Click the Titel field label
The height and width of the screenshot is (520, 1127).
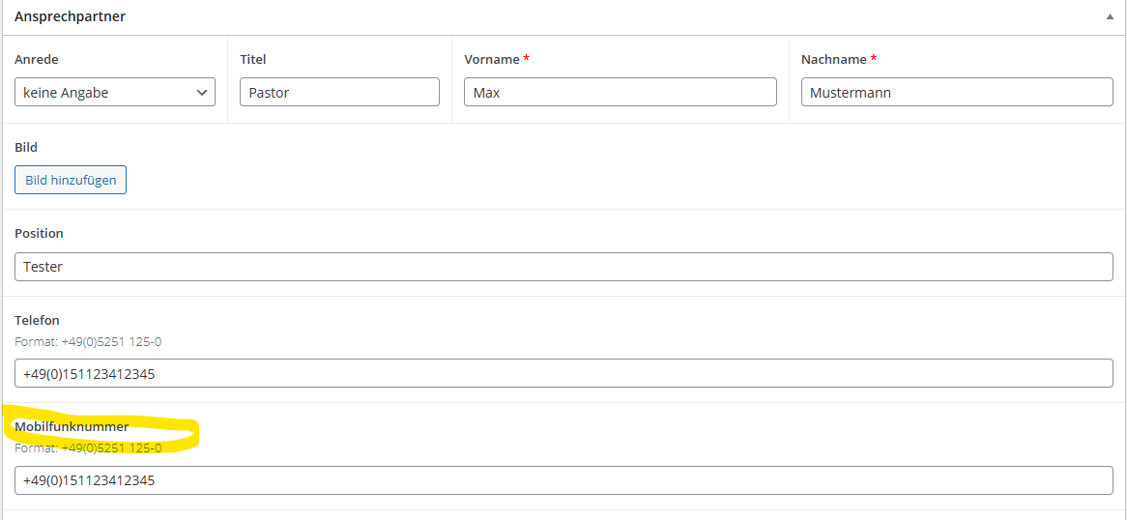point(253,60)
